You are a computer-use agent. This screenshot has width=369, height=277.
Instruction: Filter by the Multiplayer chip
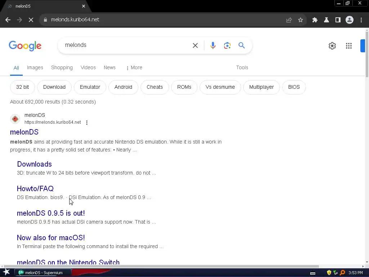click(262, 87)
